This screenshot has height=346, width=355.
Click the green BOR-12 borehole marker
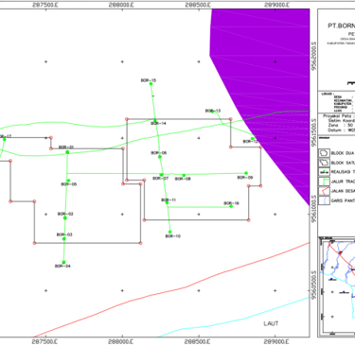[253, 139]
